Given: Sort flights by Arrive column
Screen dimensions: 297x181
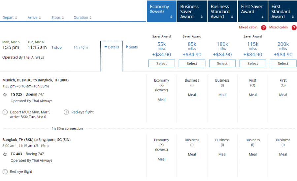Looking at the screenshot, I should tap(34, 18).
